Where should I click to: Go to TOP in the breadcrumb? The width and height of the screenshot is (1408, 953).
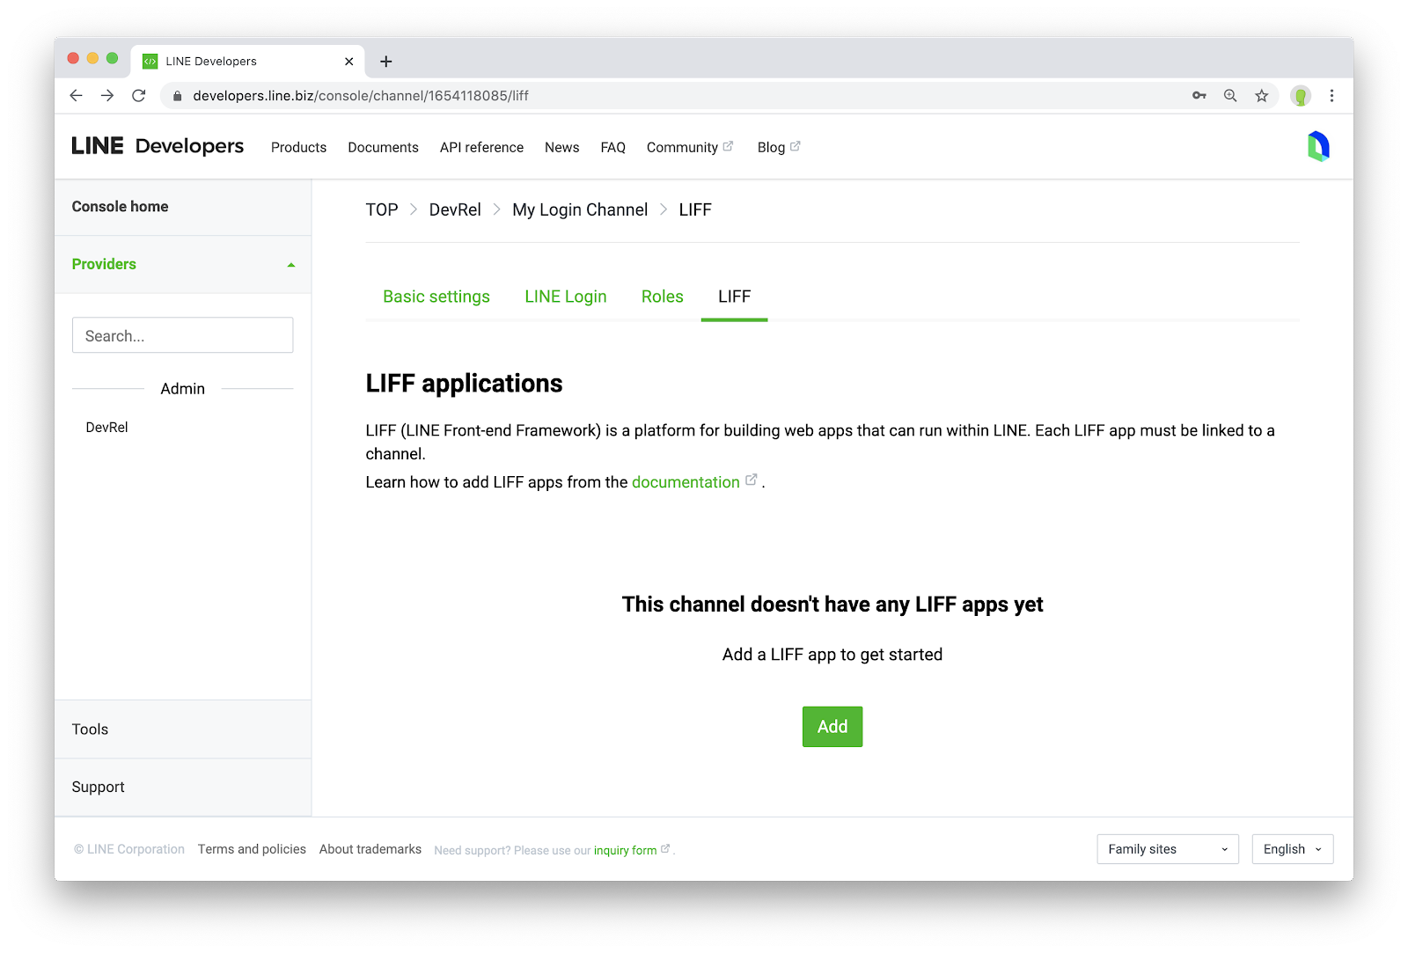pyautogui.click(x=382, y=210)
